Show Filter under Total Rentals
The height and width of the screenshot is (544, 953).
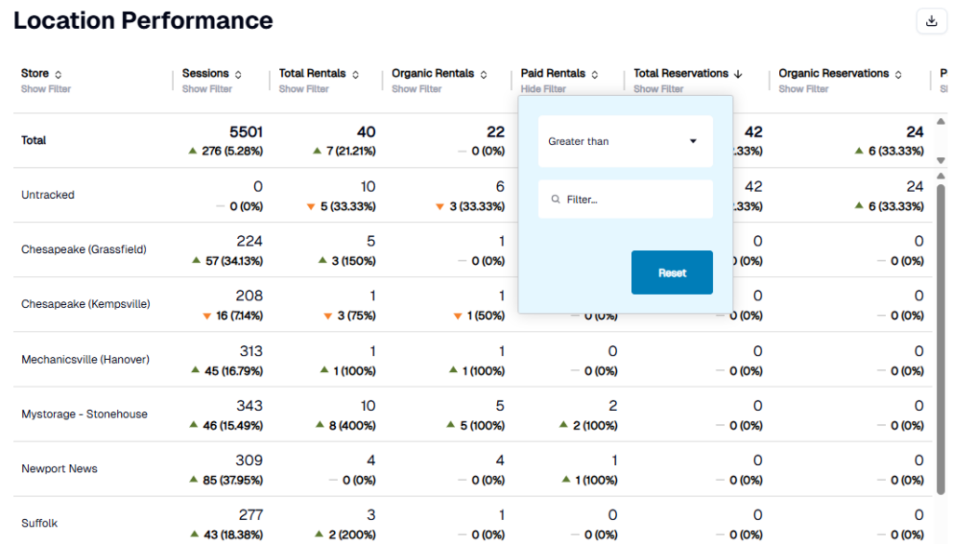304,89
